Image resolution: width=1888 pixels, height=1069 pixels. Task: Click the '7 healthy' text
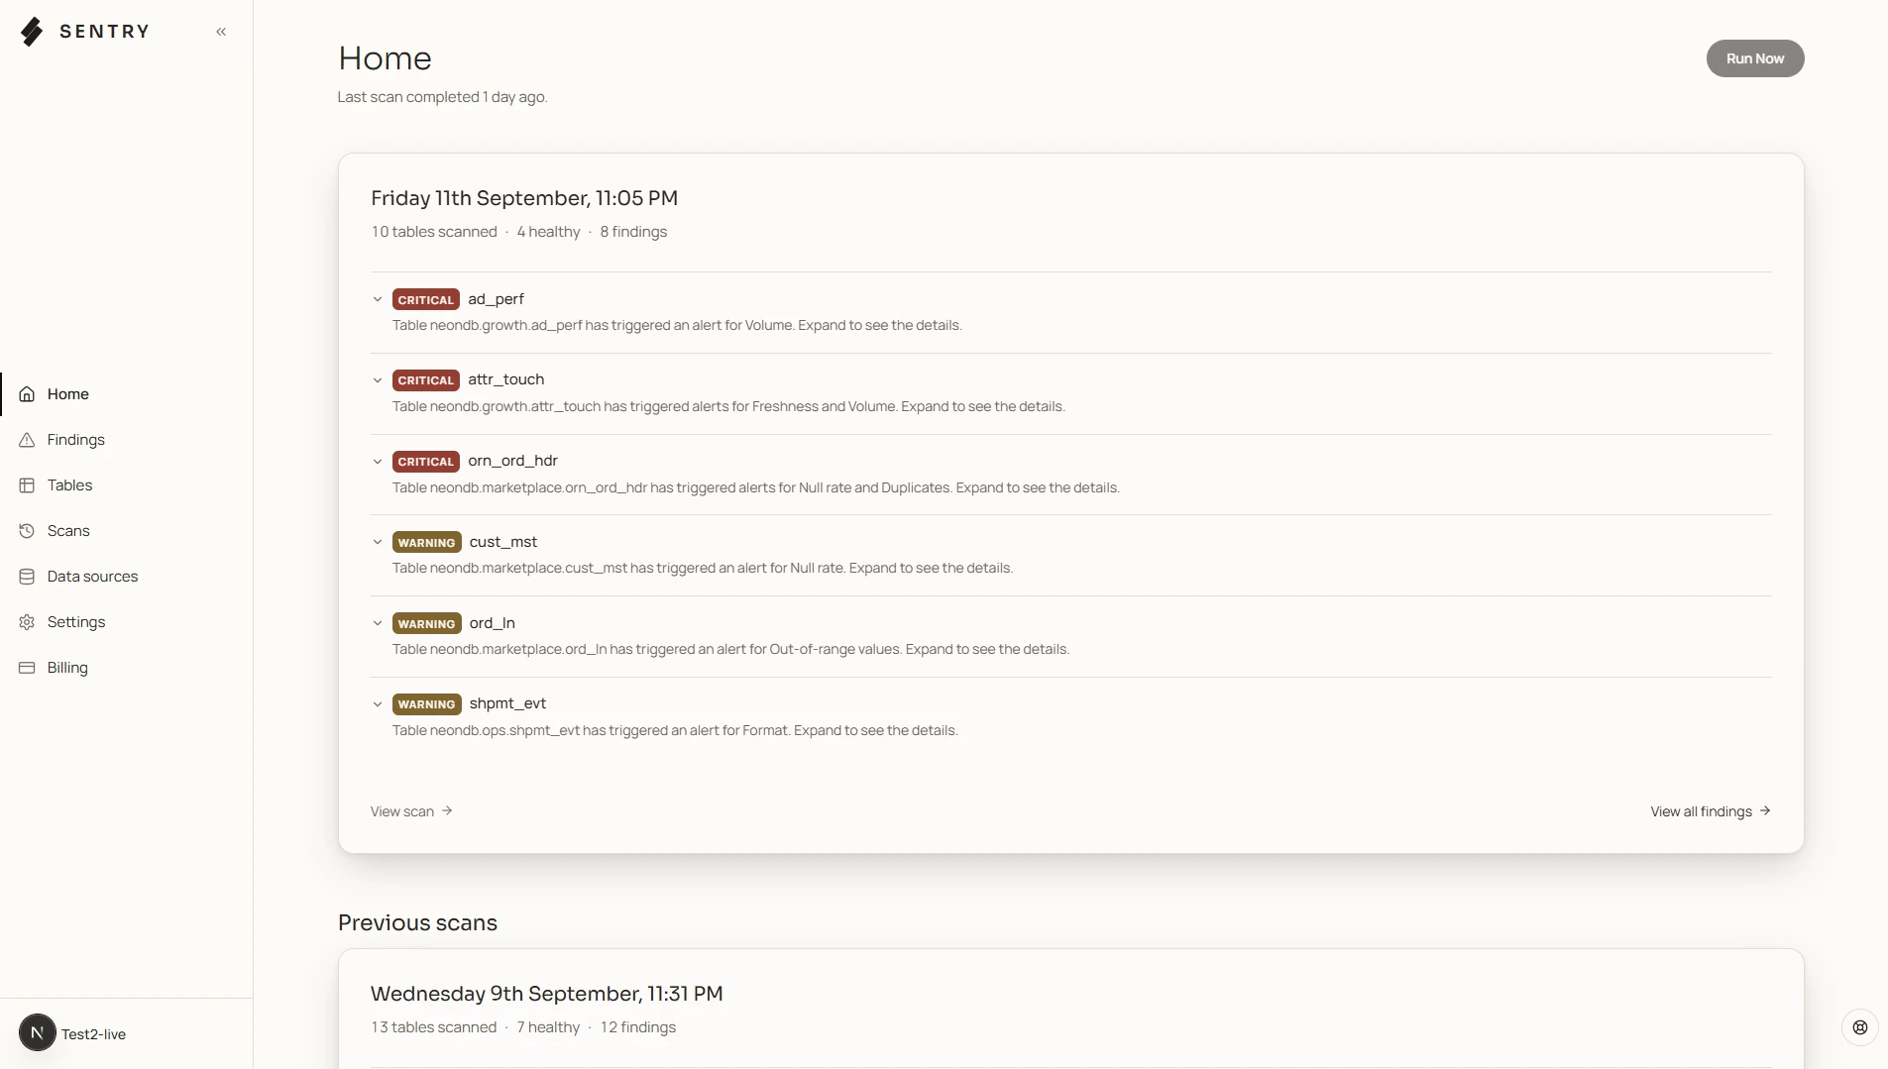548,1027
